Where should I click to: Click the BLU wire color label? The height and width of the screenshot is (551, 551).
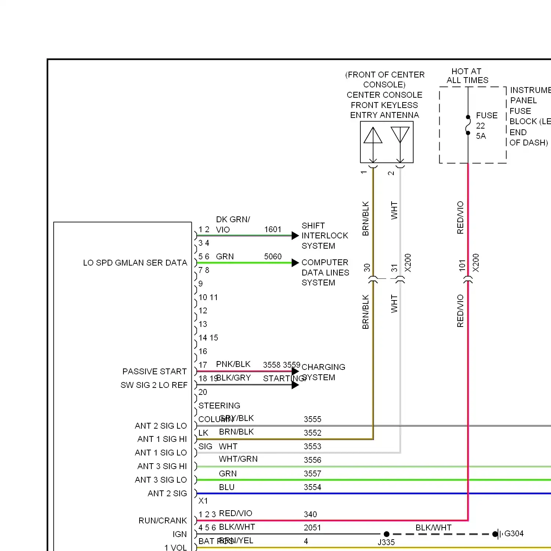(227, 487)
